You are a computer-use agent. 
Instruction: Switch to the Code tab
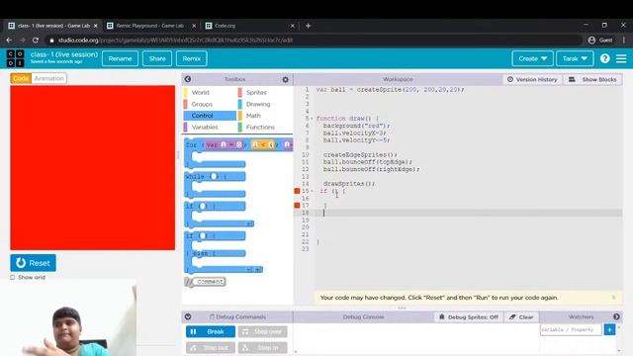click(21, 78)
